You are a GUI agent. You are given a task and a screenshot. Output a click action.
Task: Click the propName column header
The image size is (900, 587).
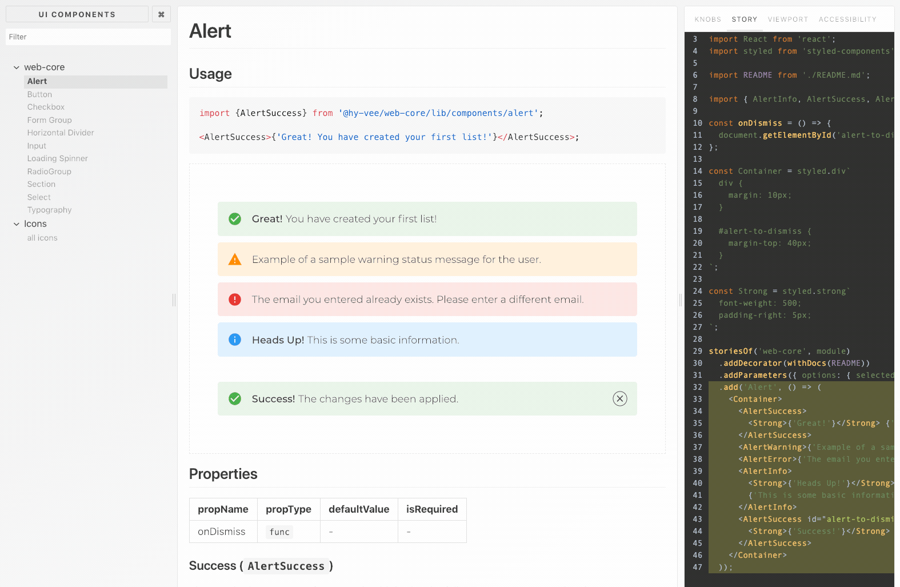coord(223,509)
